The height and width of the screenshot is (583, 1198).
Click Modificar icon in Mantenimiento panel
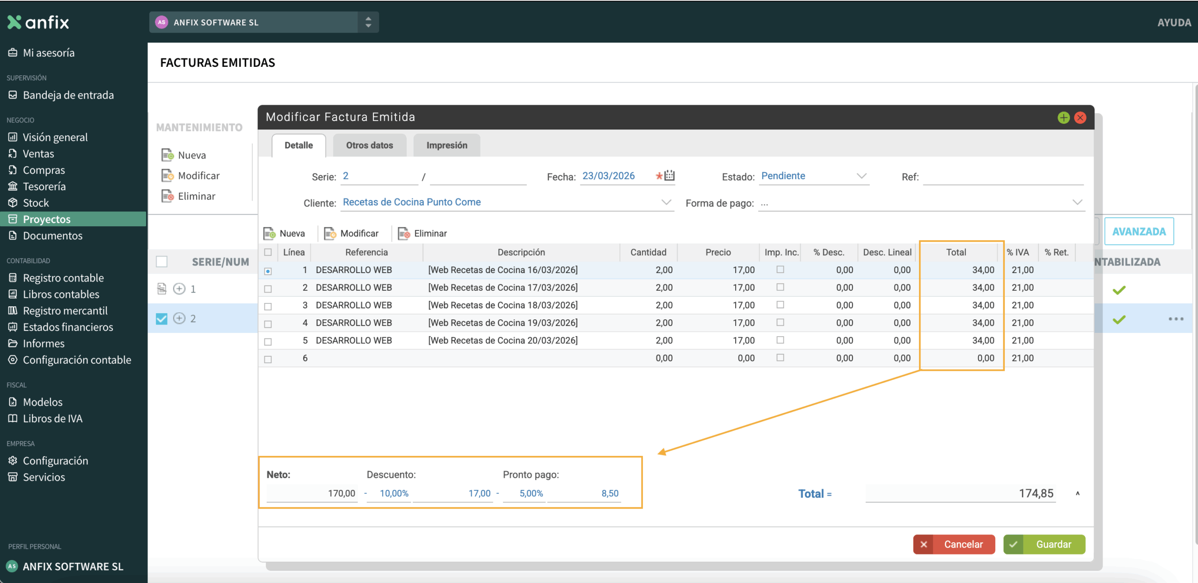pyautogui.click(x=168, y=176)
